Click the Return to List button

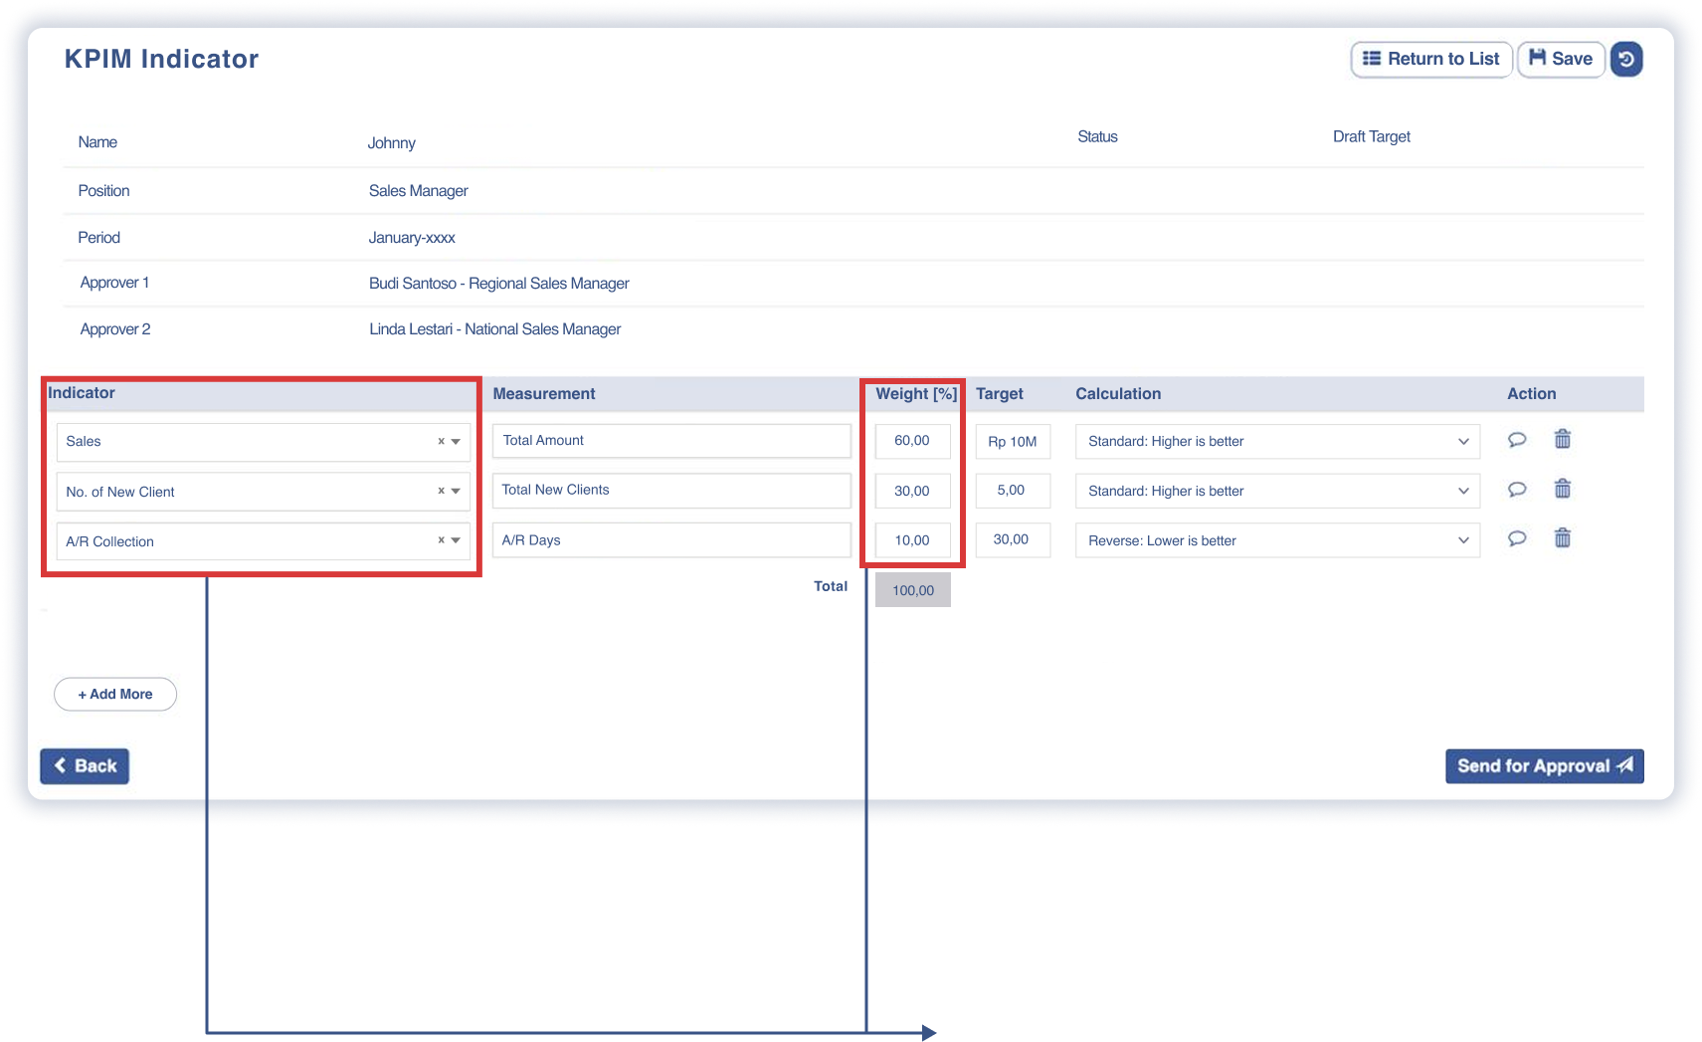1430,59
